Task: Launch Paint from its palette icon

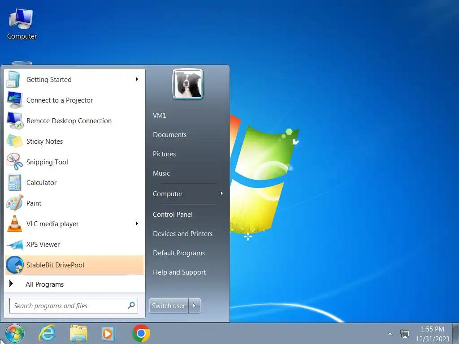Action: (x=14, y=203)
